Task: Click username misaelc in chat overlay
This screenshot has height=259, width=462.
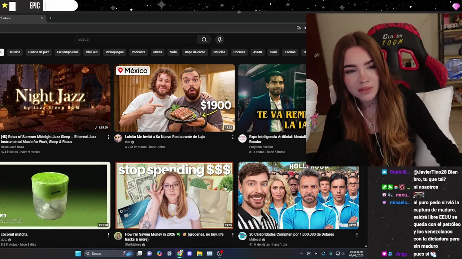Action: point(400,203)
